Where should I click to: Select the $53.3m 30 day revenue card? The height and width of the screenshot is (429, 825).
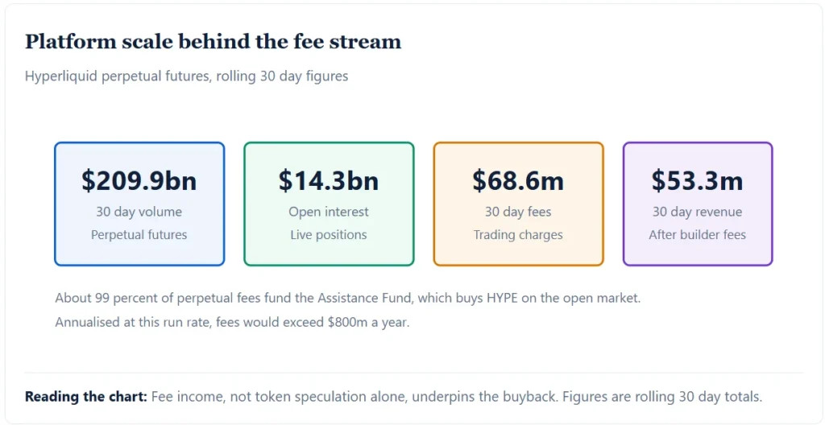698,204
